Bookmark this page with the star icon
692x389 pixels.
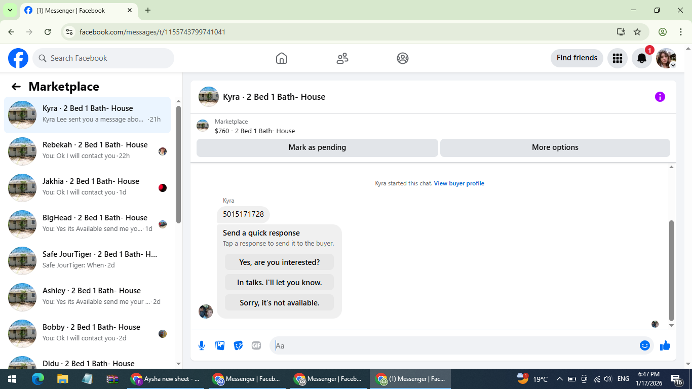(637, 32)
